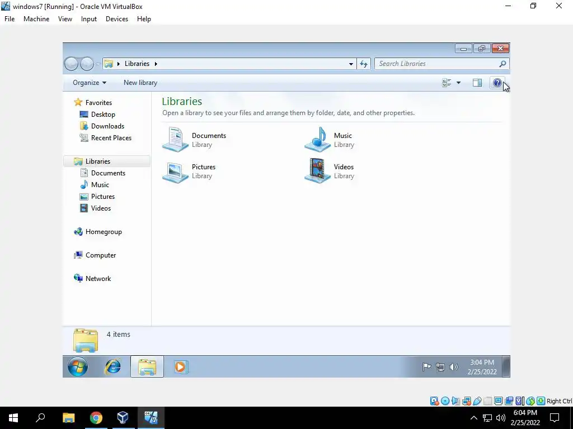The width and height of the screenshot is (573, 429).
Task: Open the VirtualBox File menu
Action: [10, 19]
